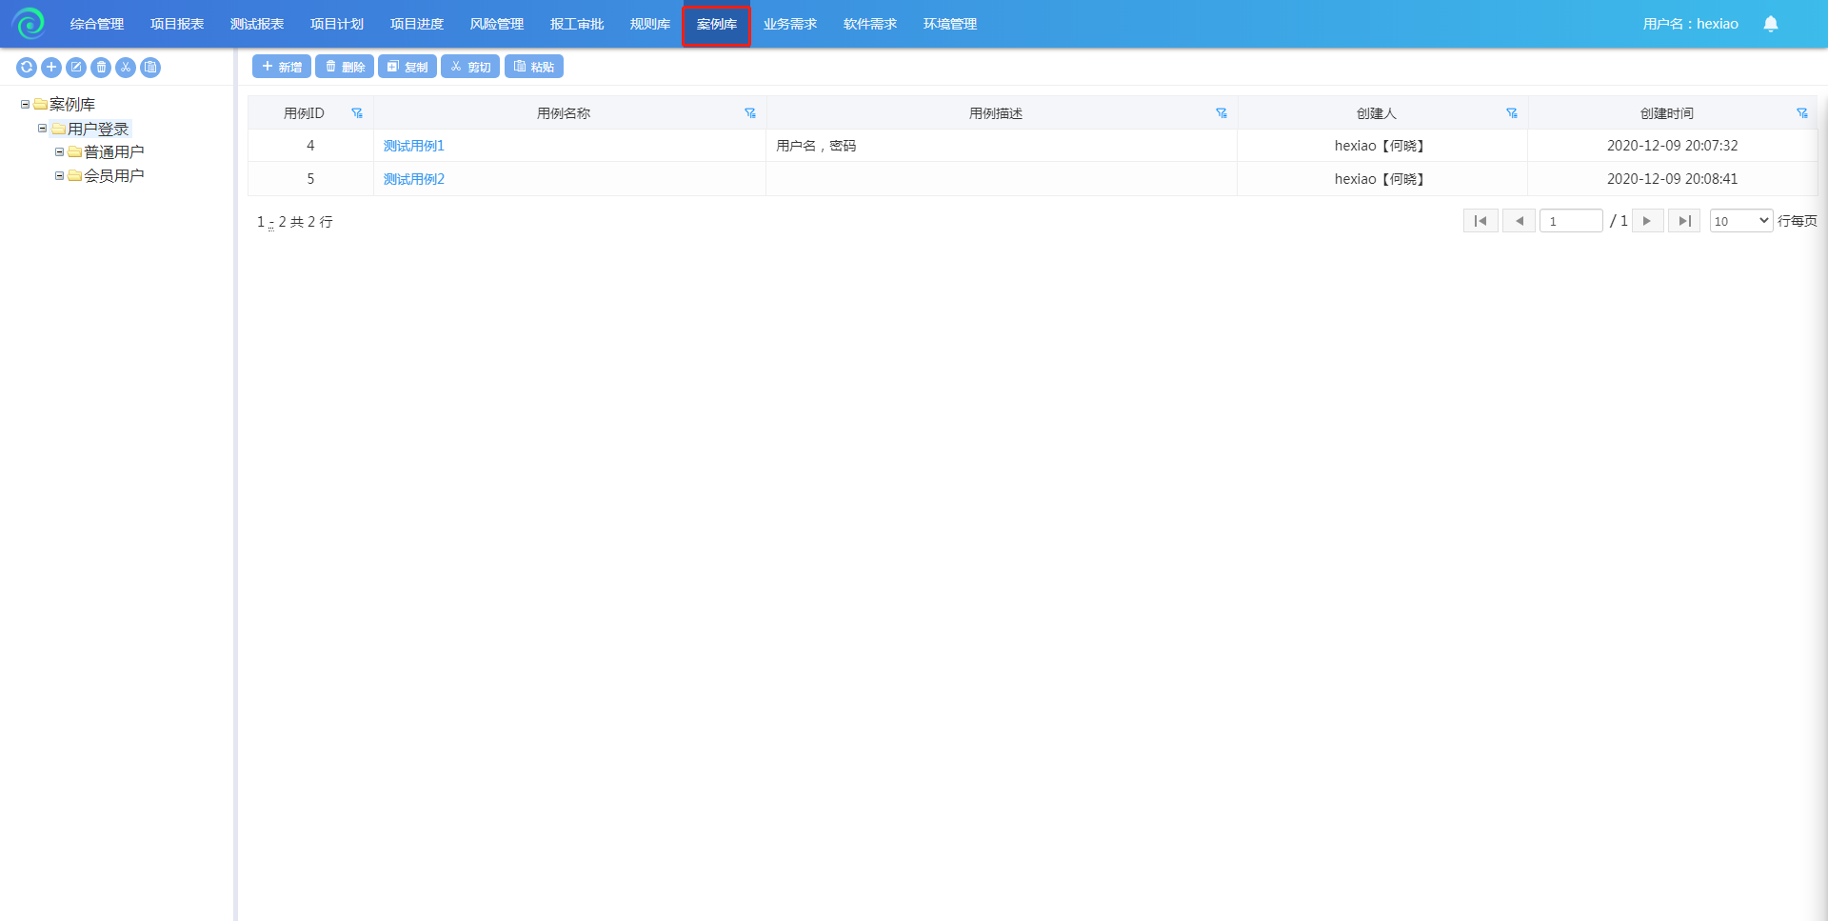
Task: Click the refresh icon above the tree
Action: click(x=27, y=68)
